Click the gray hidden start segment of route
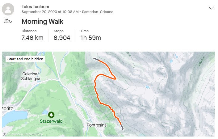 pyautogui.click(x=96, y=59)
